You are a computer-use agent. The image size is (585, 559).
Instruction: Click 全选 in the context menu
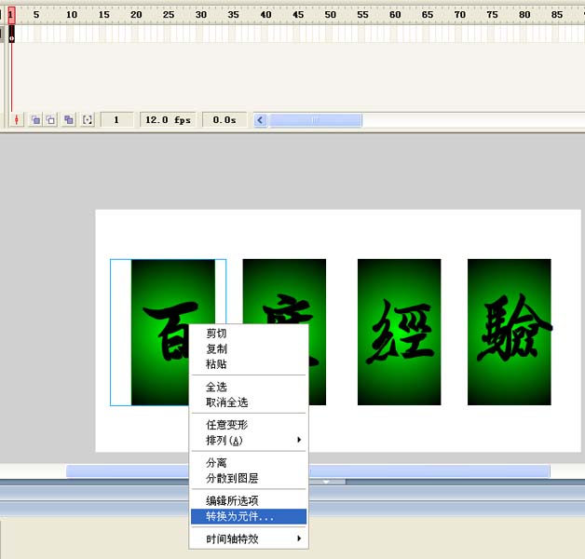(216, 387)
